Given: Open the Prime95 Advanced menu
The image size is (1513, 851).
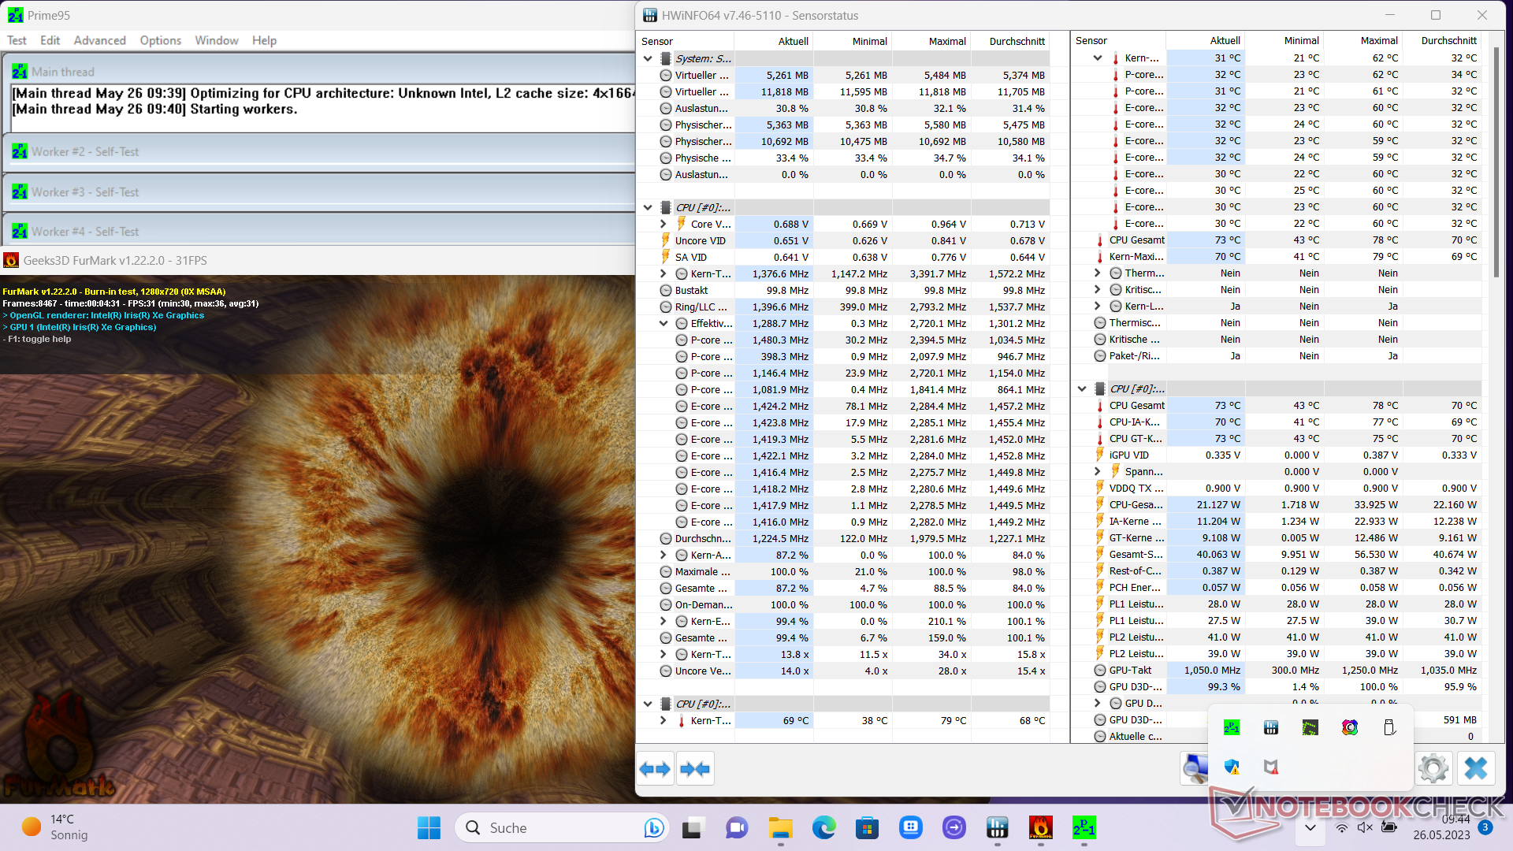Looking at the screenshot, I should coord(99,40).
